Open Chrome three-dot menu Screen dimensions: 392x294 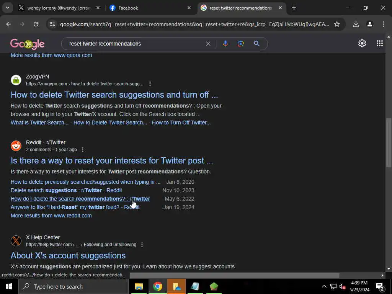pyautogui.click(x=383, y=24)
